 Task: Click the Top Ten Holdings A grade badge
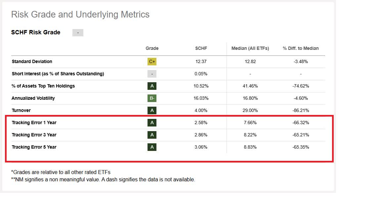[x=152, y=86]
